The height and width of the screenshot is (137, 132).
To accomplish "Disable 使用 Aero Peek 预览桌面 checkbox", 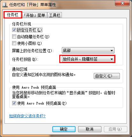I will (14, 103).
